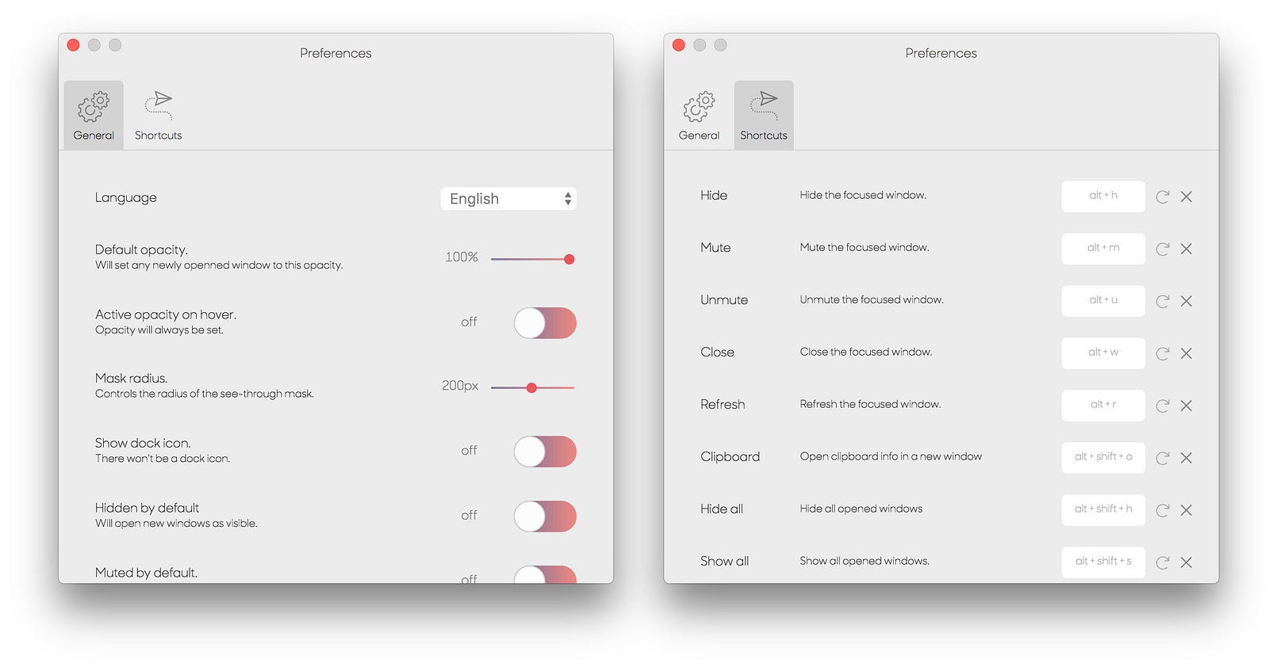Reset the Clipboard shortcut
Image resolution: width=1269 pixels, height=667 pixels.
[x=1163, y=458]
